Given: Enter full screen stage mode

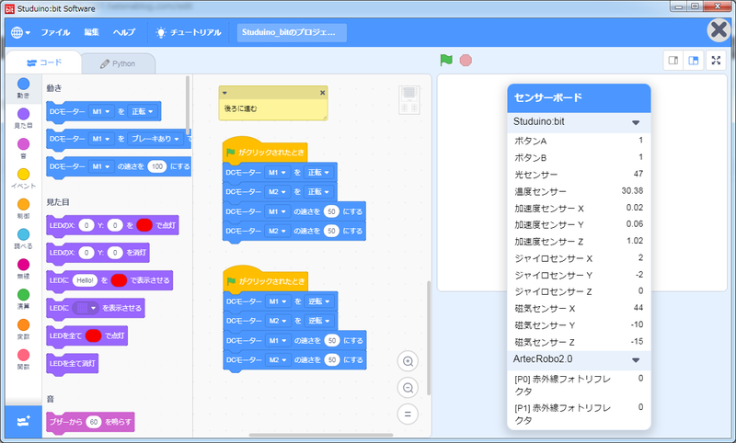Looking at the screenshot, I should [x=716, y=60].
